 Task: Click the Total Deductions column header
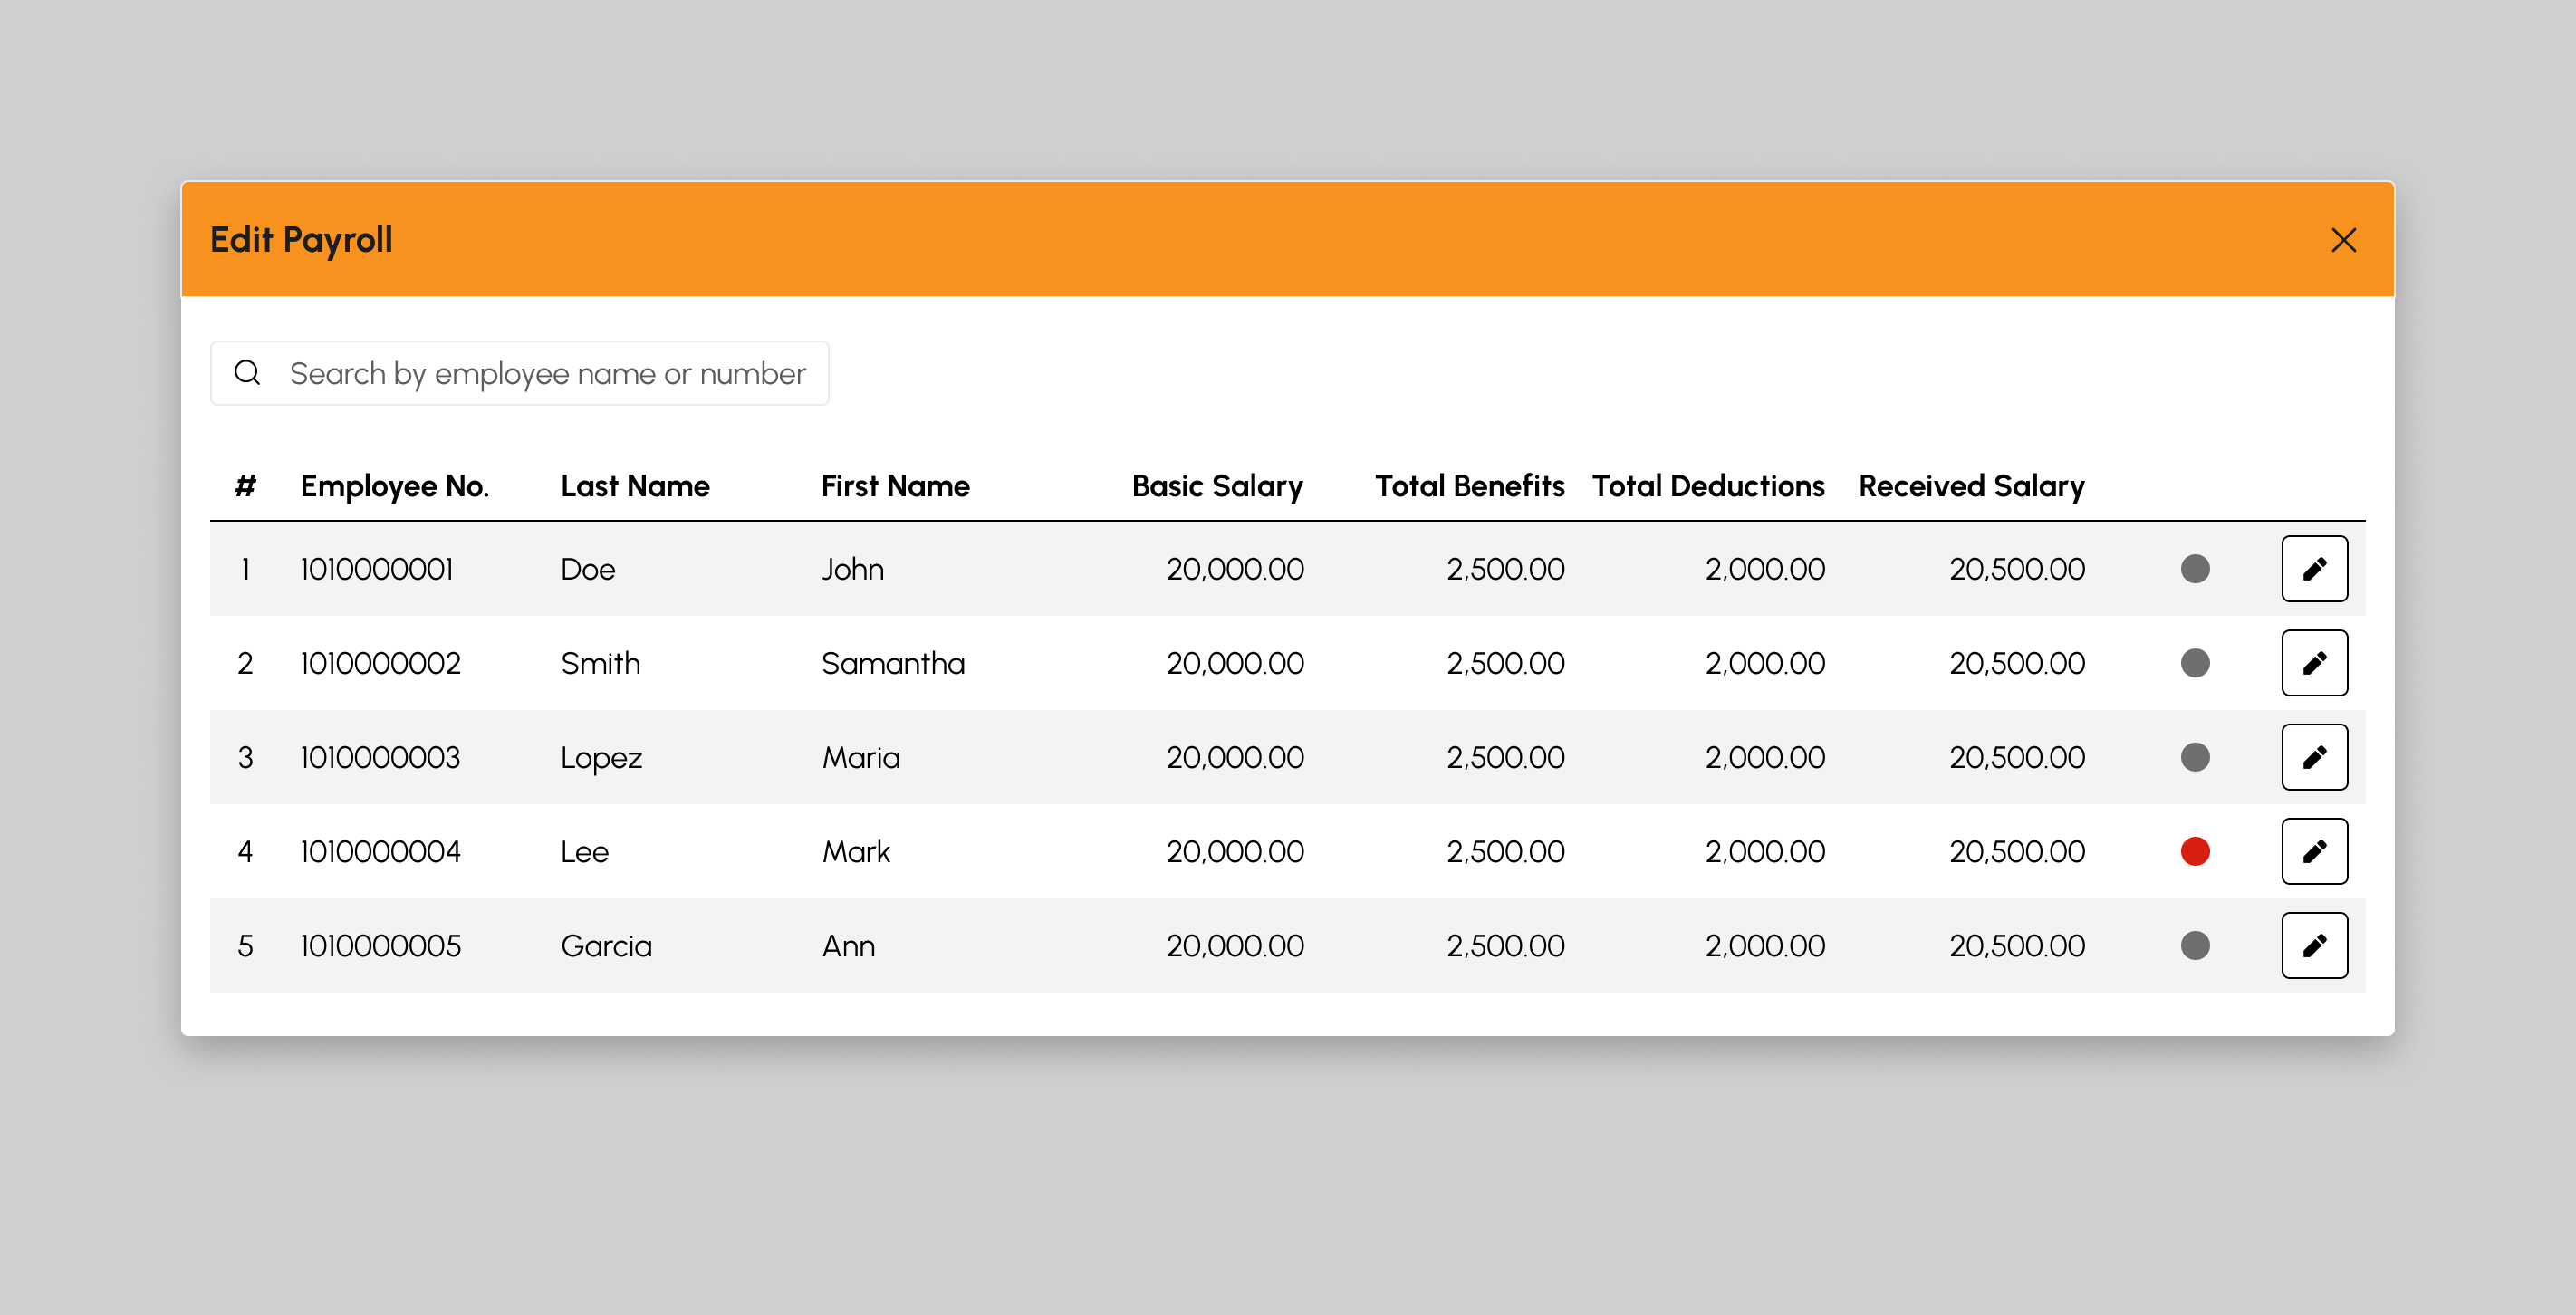point(1708,486)
